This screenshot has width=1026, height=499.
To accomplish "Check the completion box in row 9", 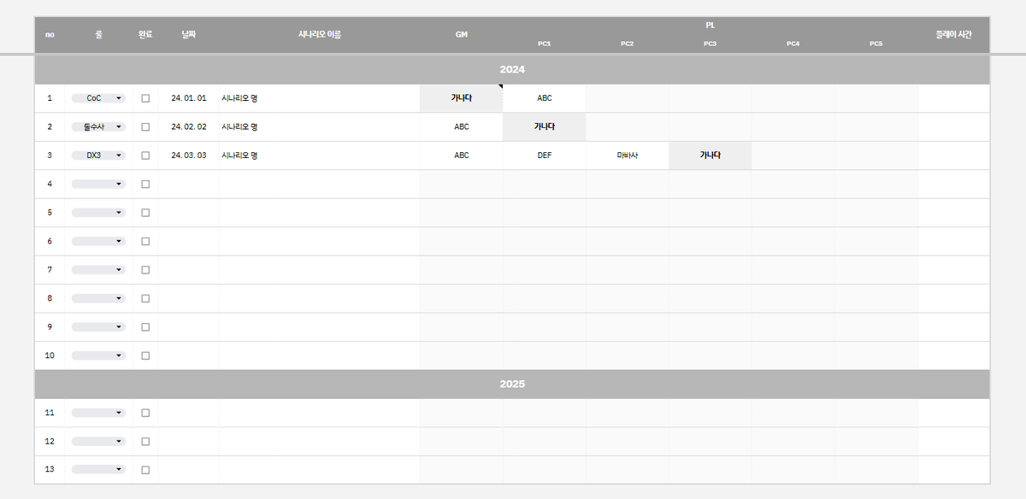I will (x=145, y=327).
